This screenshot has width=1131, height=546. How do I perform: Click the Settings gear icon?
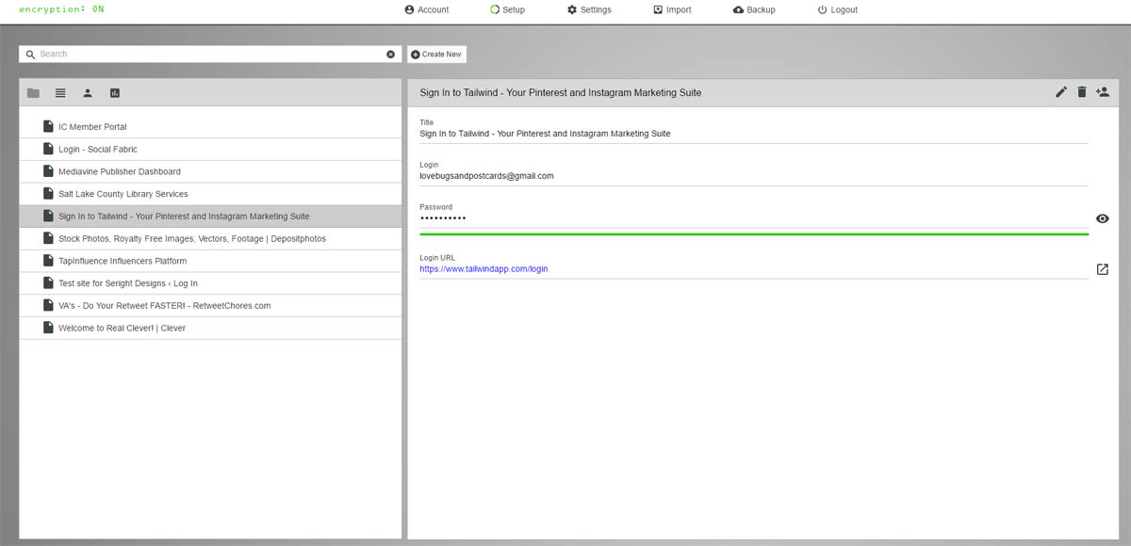tap(572, 9)
